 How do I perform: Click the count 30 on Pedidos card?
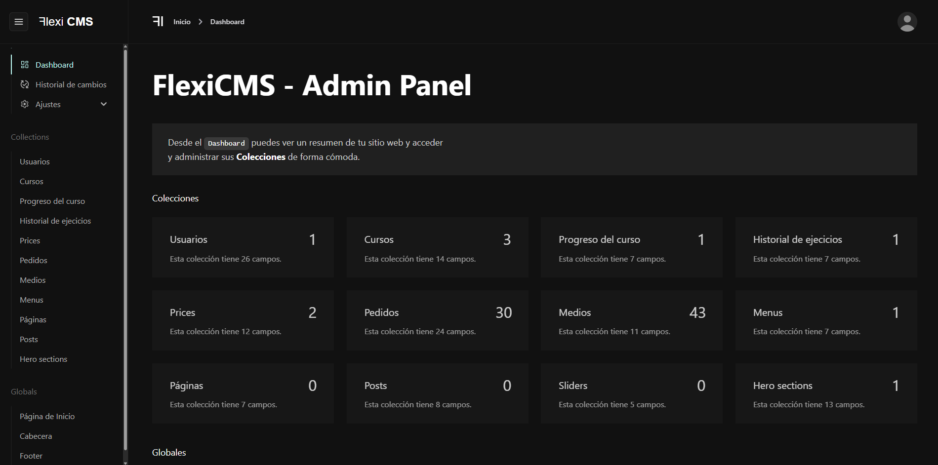click(x=504, y=312)
